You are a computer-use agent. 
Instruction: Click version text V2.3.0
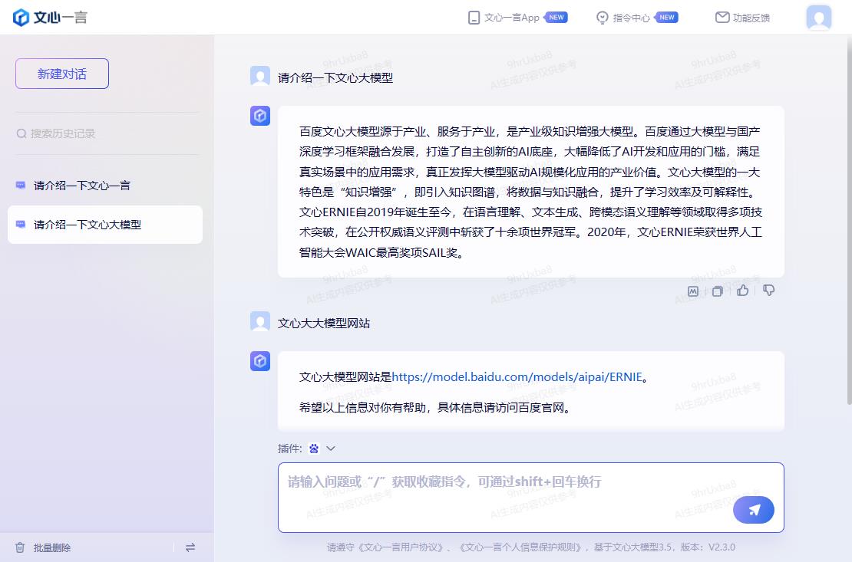coord(722,547)
